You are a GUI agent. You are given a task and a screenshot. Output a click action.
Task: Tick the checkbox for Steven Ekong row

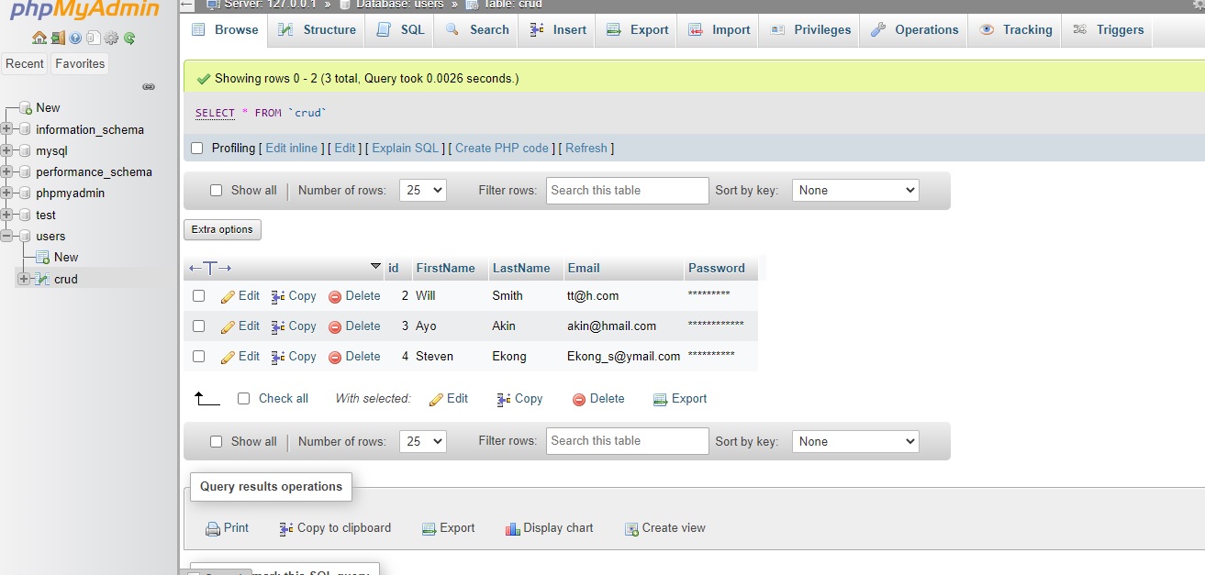[x=198, y=357]
